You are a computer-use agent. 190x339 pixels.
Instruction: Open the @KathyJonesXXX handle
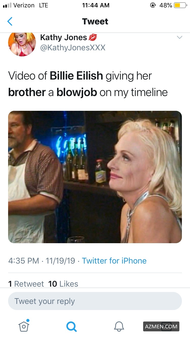point(73,48)
